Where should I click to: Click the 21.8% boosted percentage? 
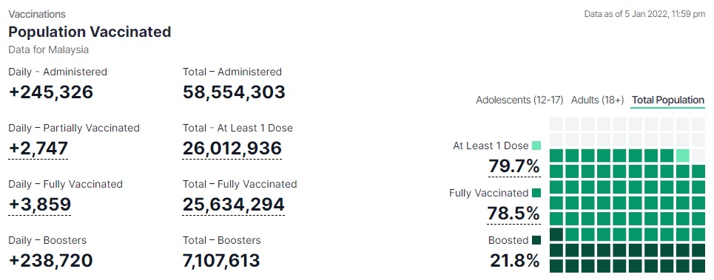pos(514,261)
